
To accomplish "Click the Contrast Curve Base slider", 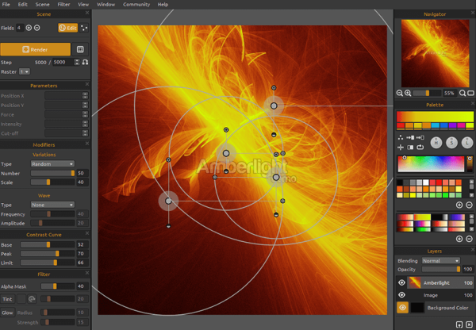I will point(48,244).
